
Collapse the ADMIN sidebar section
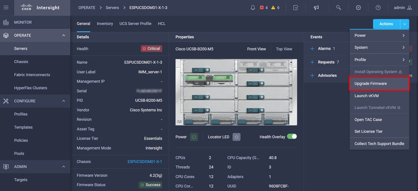click(x=64, y=166)
